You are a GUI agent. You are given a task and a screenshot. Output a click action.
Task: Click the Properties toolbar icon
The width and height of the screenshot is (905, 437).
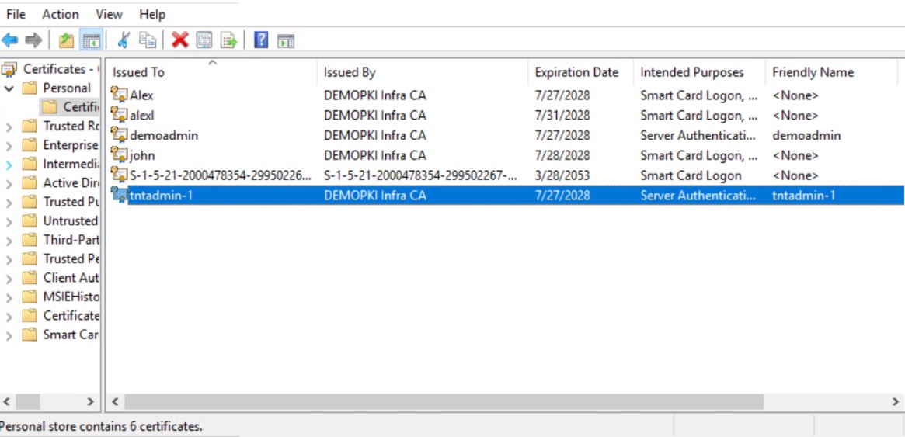[x=204, y=40]
